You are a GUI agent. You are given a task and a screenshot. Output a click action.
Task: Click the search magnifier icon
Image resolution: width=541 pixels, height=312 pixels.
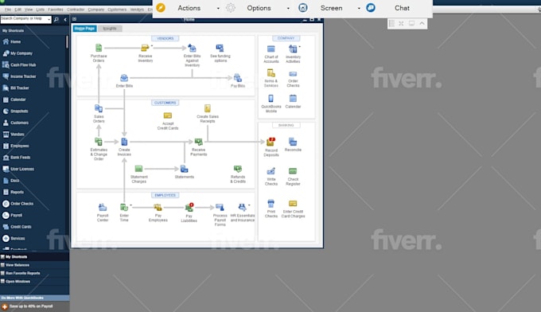pyautogui.click(x=56, y=19)
